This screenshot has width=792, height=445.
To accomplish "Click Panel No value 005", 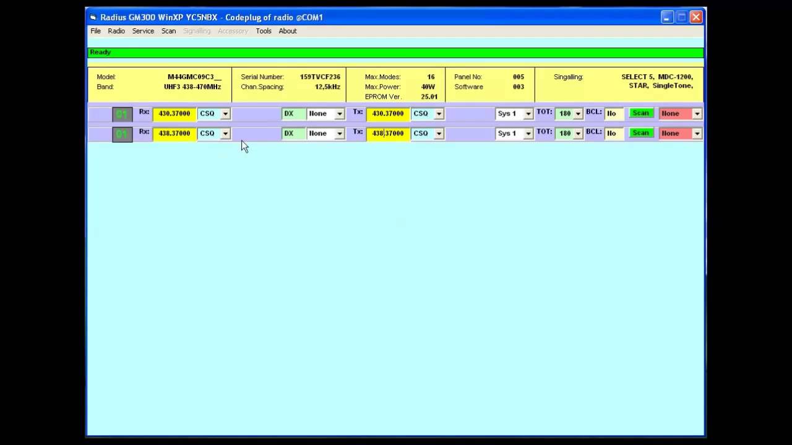I will click(519, 77).
